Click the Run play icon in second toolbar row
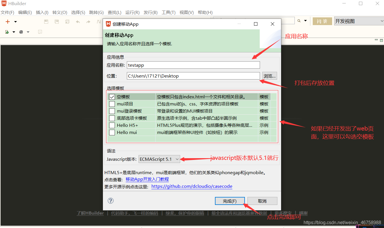 click(x=7, y=32)
